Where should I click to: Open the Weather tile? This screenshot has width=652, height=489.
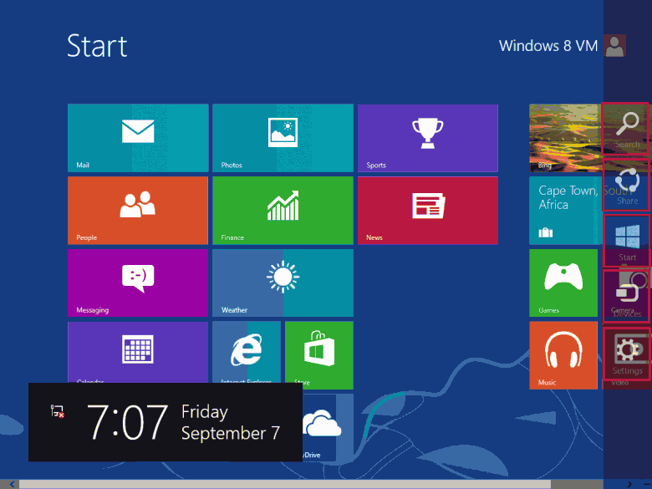[283, 283]
